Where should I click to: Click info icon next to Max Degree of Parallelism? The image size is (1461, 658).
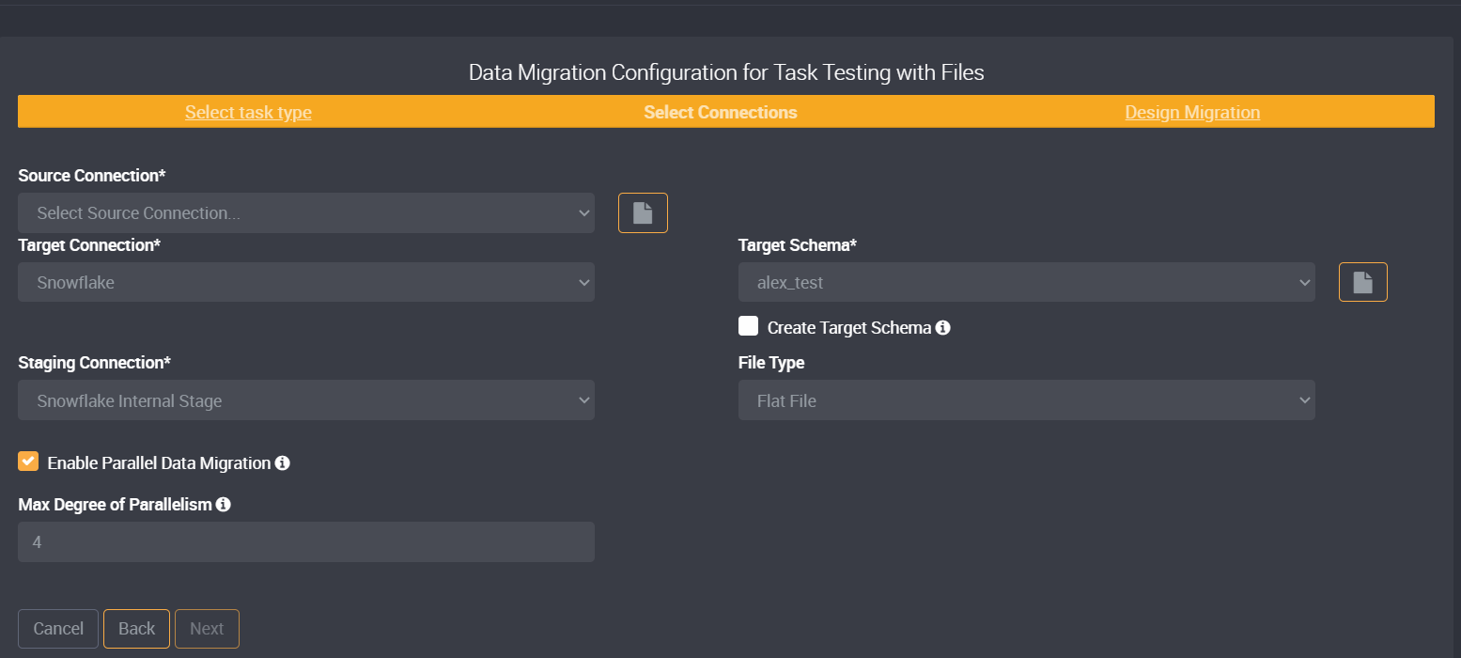[224, 505]
